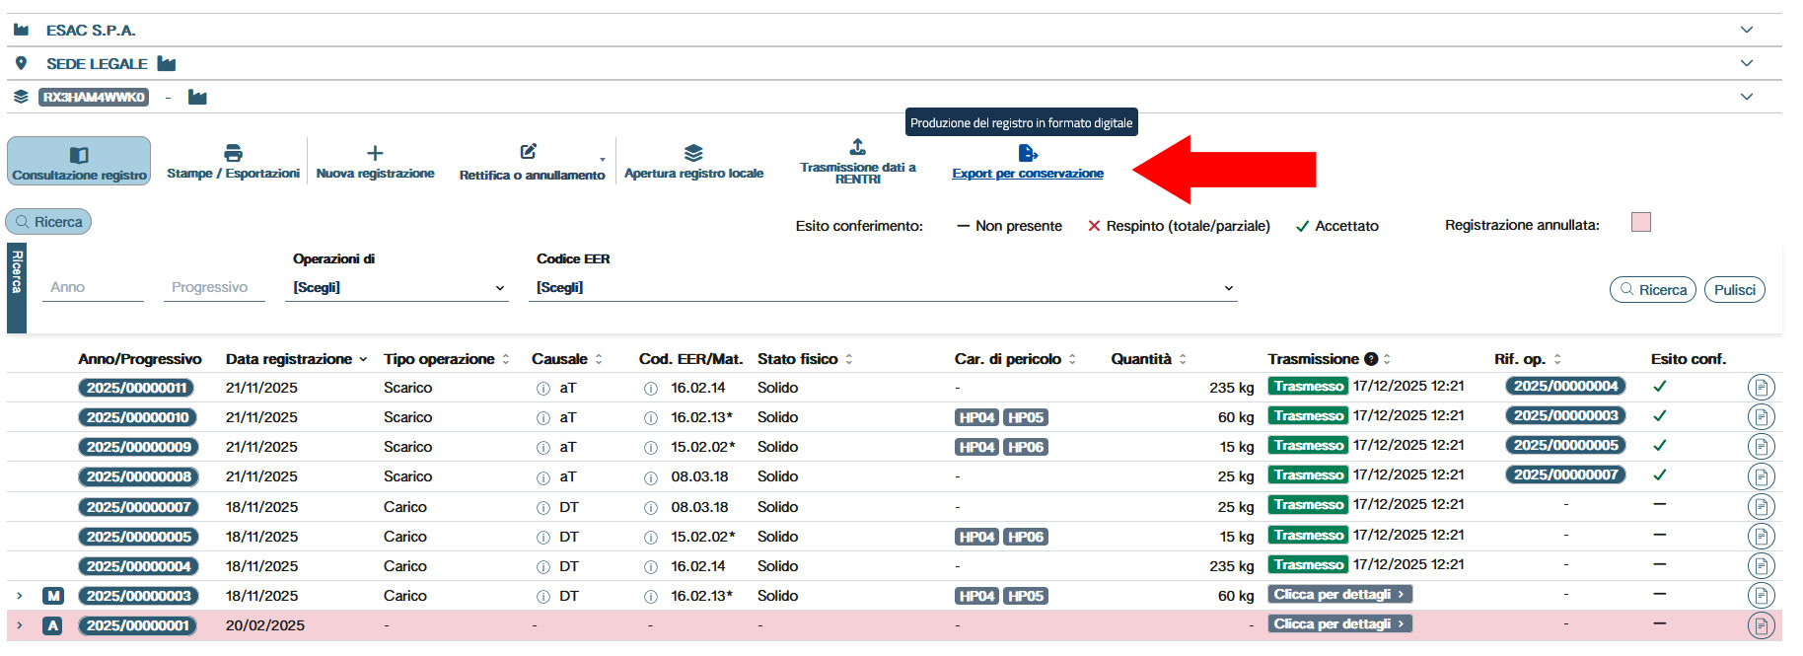
Task: Click the Anno input field
Action: point(94,287)
